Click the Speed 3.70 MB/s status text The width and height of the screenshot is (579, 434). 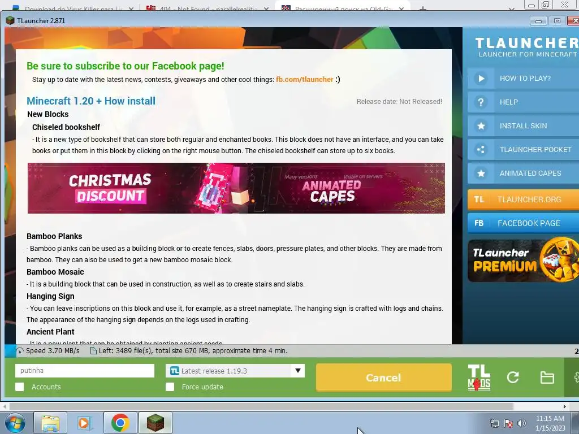(x=53, y=350)
